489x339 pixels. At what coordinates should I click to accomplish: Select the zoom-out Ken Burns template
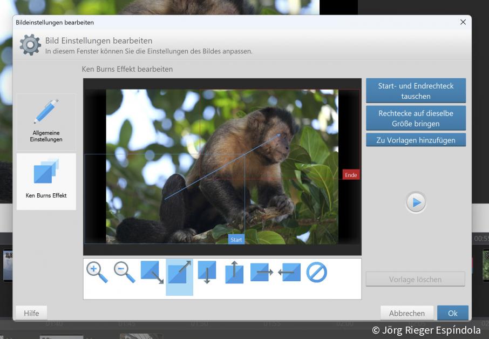pos(125,272)
